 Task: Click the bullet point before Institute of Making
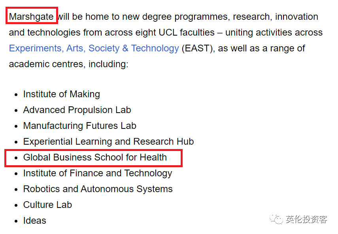point(16,94)
